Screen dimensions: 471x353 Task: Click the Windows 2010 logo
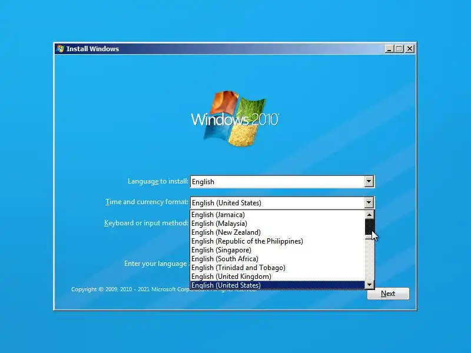click(235, 119)
